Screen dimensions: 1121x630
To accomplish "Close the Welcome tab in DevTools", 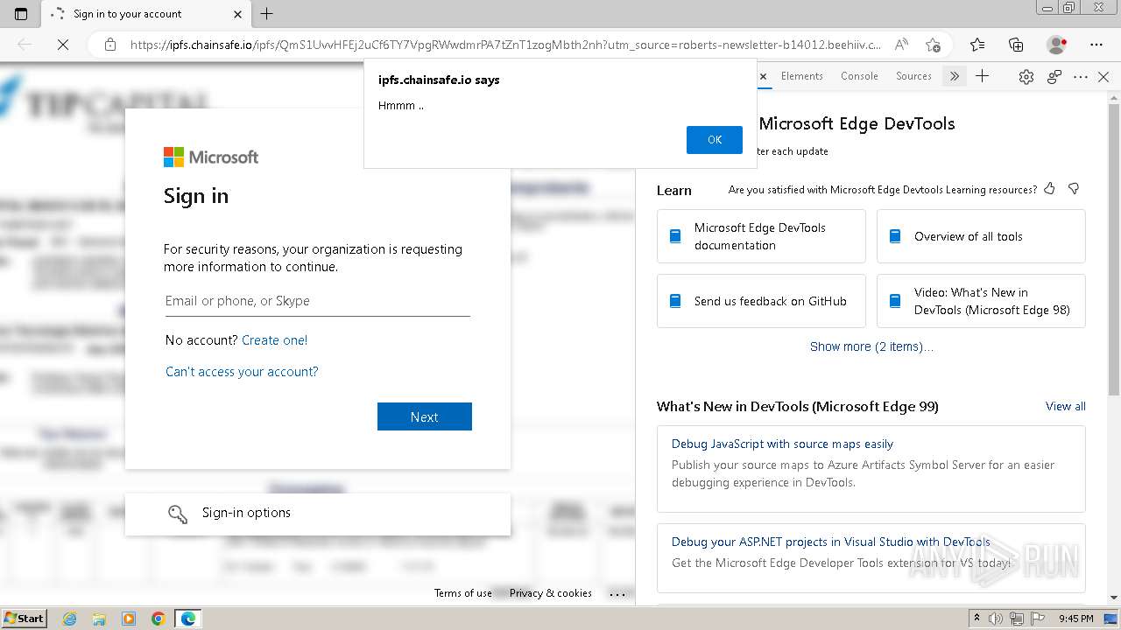I will [x=763, y=76].
